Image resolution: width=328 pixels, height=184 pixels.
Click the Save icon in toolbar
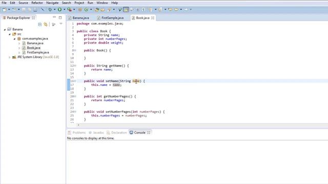24,10
